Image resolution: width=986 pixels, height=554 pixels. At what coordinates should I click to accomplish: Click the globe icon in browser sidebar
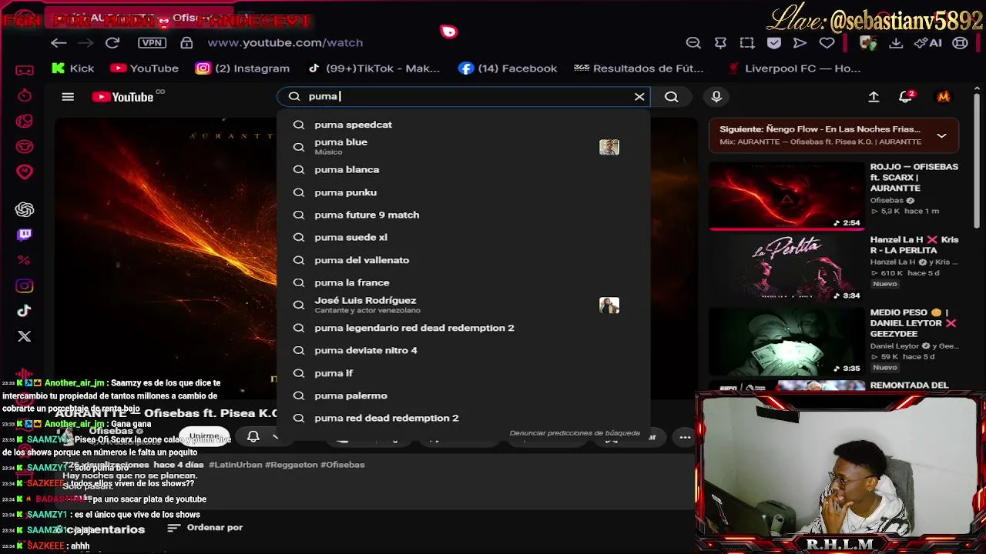25,121
